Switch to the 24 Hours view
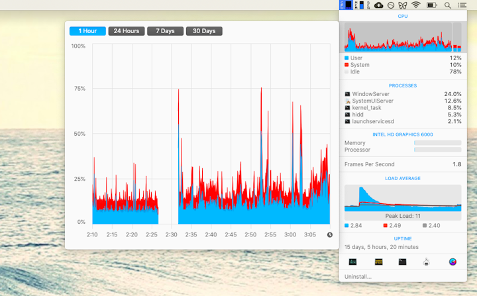 tap(127, 31)
